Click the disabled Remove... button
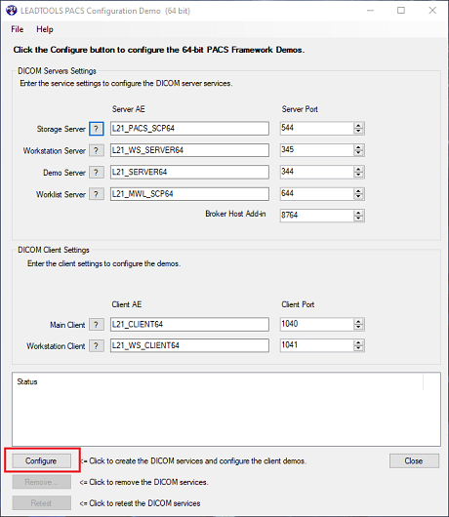This screenshot has height=517, width=449. coord(42,482)
